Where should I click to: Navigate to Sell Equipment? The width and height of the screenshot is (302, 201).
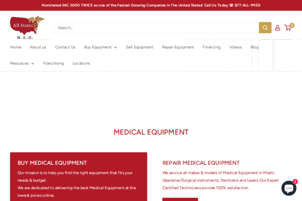pyautogui.click(x=140, y=47)
